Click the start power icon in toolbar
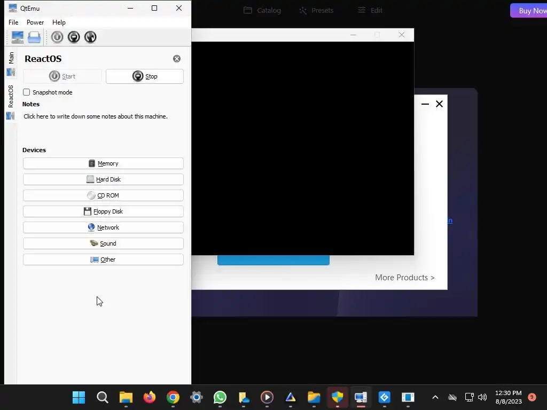Image resolution: width=547 pixels, height=410 pixels. 57,37
